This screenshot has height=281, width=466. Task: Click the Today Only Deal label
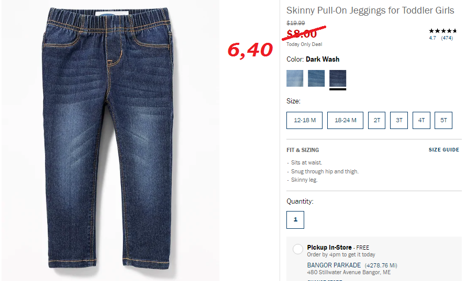pos(304,44)
